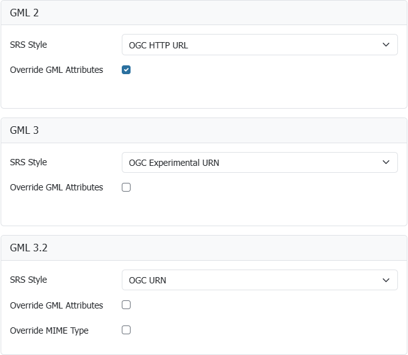Uncheck Override GML Attributes under GML 2
Viewport: 408px width, 355px height.
point(126,70)
